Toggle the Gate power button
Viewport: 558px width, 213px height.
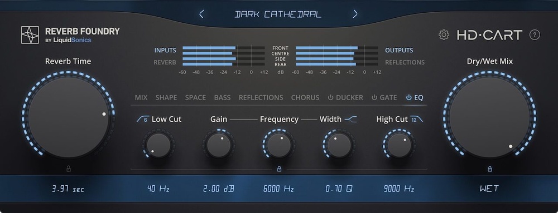374,97
